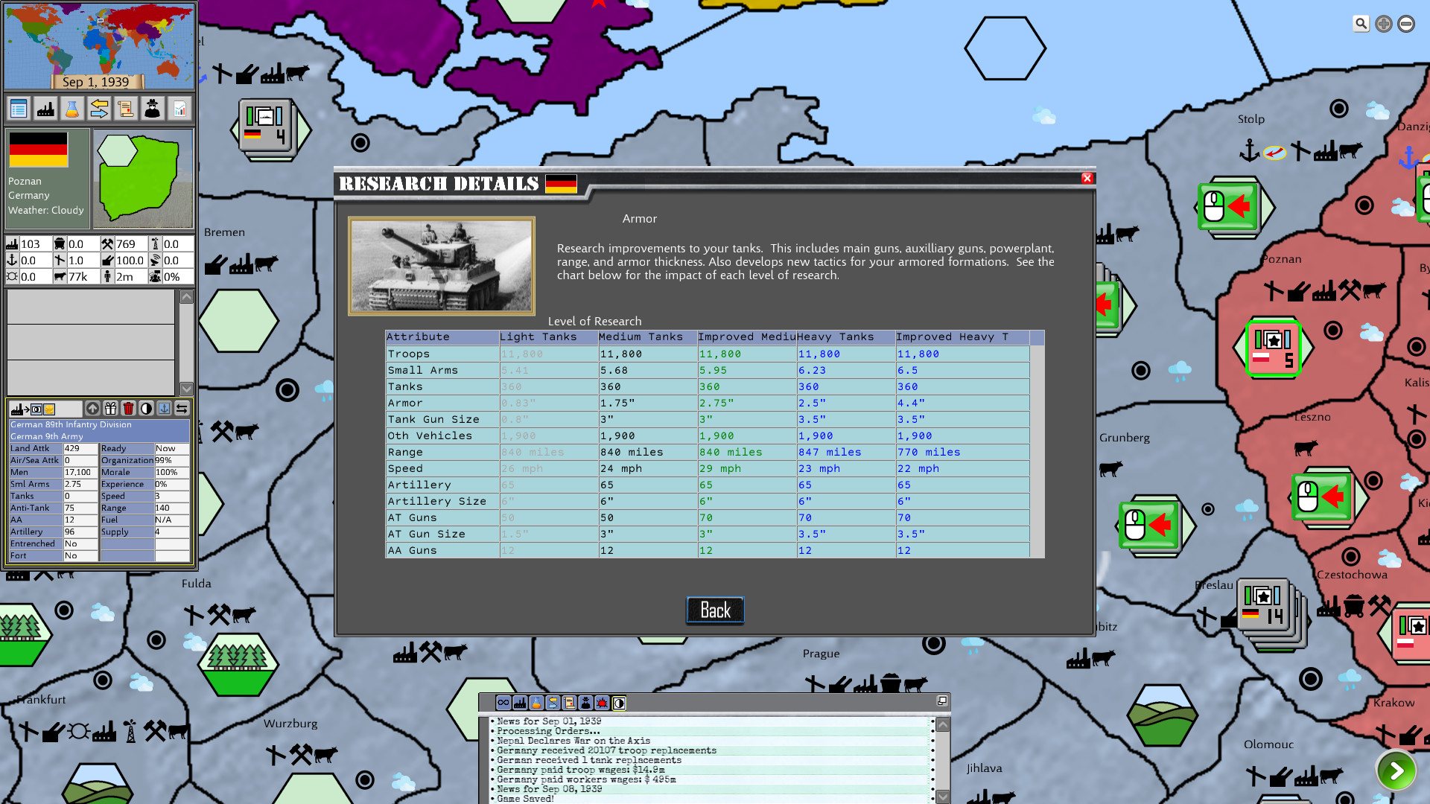
Task: Open the Diplomacy scroll icon
Action: [x=126, y=109]
